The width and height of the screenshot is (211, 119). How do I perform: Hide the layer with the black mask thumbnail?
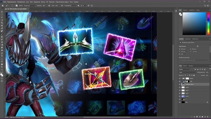[180, 81]
